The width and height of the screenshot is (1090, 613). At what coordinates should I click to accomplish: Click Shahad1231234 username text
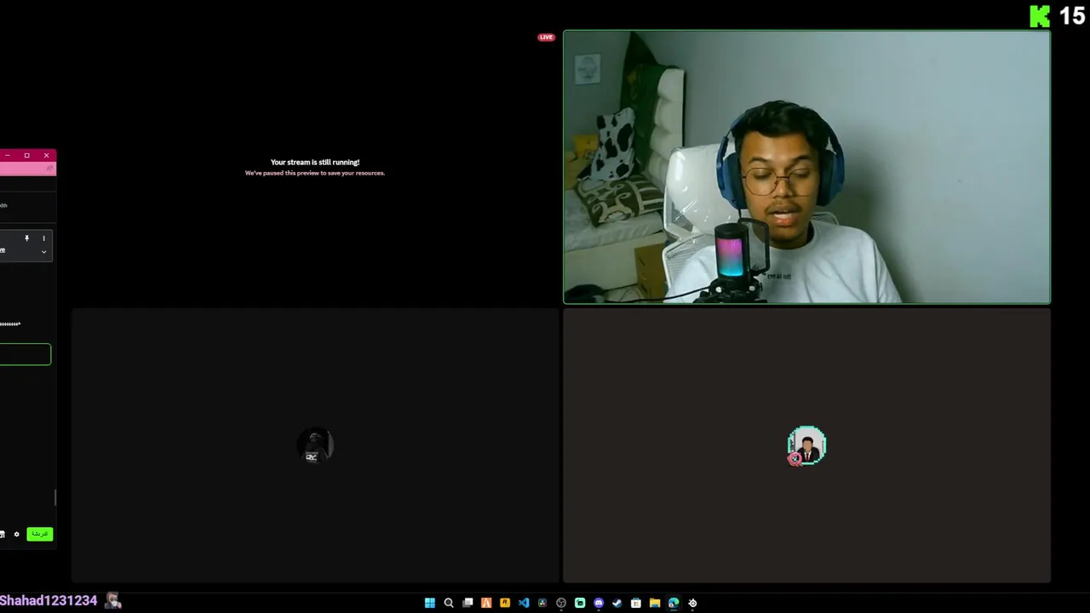pos(49,601)
